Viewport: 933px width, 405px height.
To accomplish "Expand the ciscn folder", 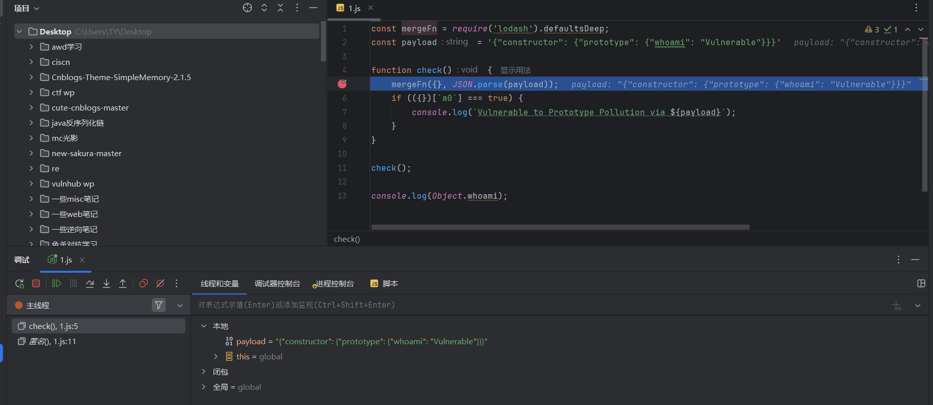I will pos(31,62).
